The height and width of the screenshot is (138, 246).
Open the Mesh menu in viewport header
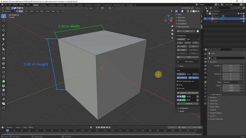pyautogui.click(x=42, y=11)
